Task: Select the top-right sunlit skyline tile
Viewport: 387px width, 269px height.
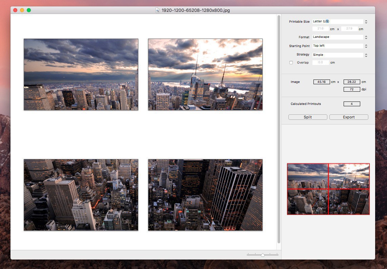Action: click(x=205, y=74)
